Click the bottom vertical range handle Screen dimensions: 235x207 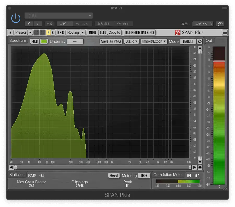click(200, 158)
